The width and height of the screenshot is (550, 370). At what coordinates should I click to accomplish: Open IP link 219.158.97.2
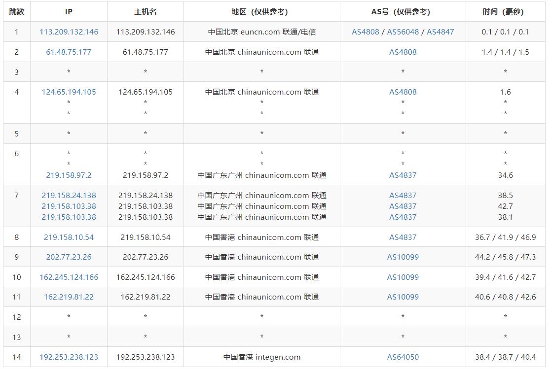[x=69, y=175]
